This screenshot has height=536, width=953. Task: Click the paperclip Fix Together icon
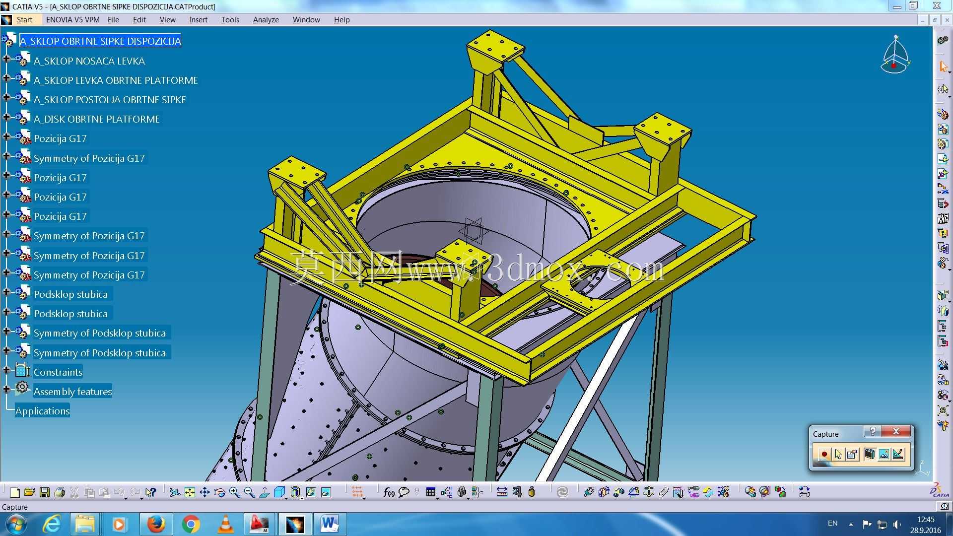tap(664, 492)
